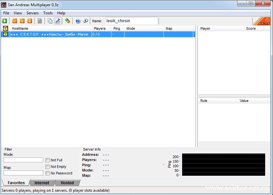The image size is (273, 195).
Task: Click the Score column header
Action: coord(254,28)
